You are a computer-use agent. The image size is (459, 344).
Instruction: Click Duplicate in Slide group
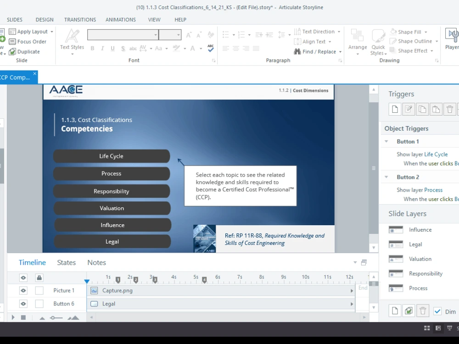coord(24,52)
